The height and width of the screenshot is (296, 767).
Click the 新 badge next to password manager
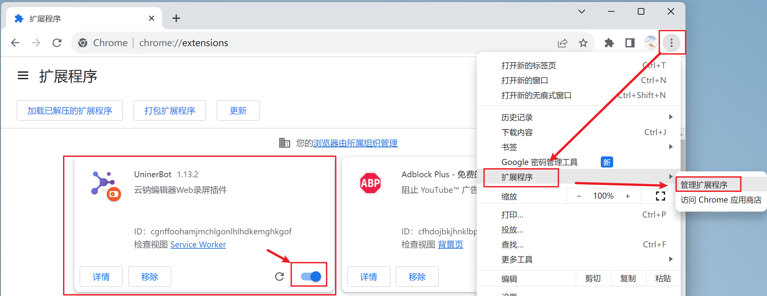(x=607, y=162)
